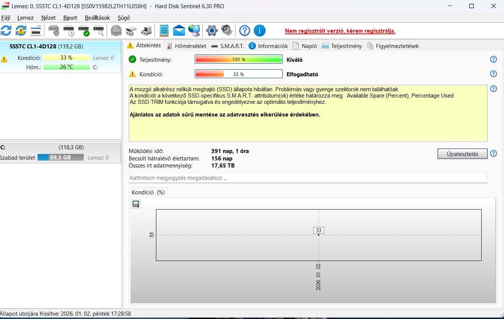Open the Lemez menu

25,17
